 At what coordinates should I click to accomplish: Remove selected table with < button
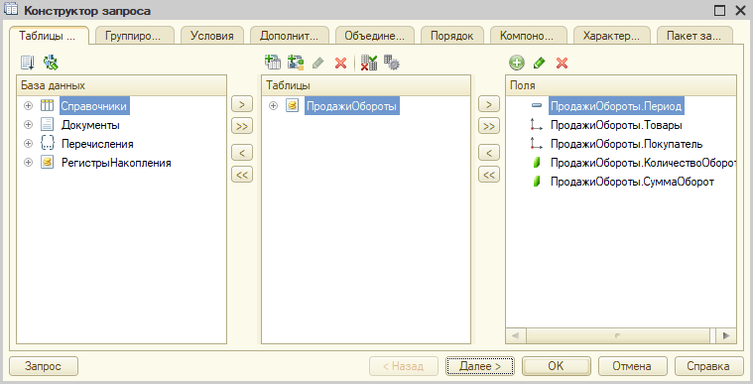click(241, 153)
